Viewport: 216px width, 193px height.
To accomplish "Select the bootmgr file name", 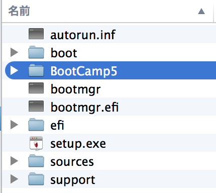I will [x=76, y=89].
